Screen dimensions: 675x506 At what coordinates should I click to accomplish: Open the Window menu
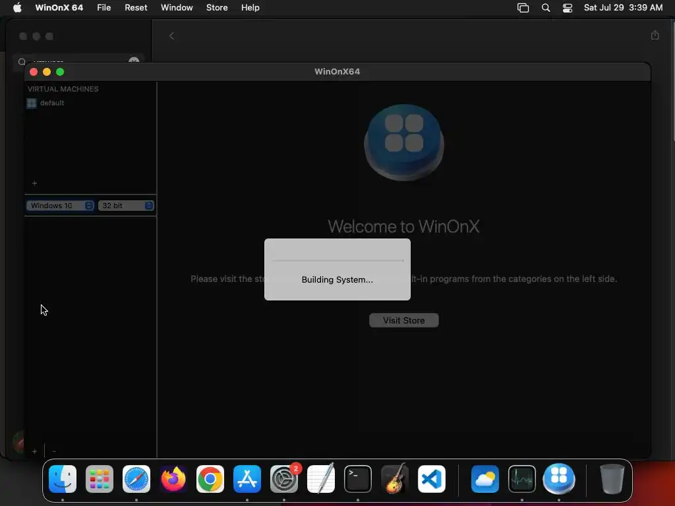pyautogui.click(x=177, y=8)
